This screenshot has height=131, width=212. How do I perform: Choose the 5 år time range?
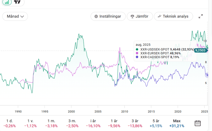pos(156,123)
